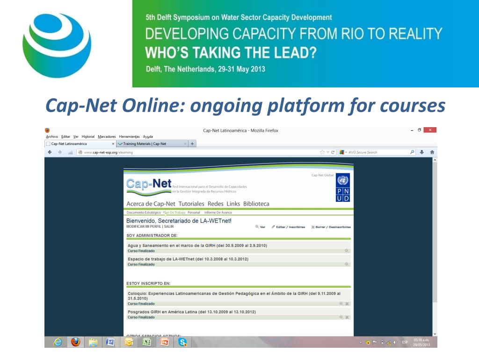Open the address bar history dropdown arrow
The height and width of the screenshot is (359, 479).
(328, 152)
